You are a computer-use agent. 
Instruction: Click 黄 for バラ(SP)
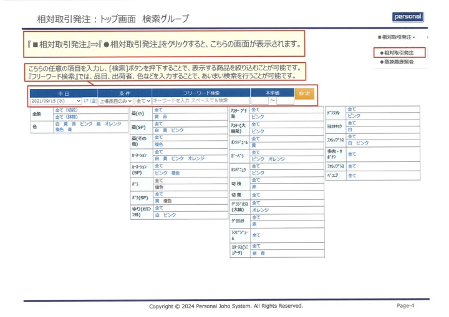point(157,201)
